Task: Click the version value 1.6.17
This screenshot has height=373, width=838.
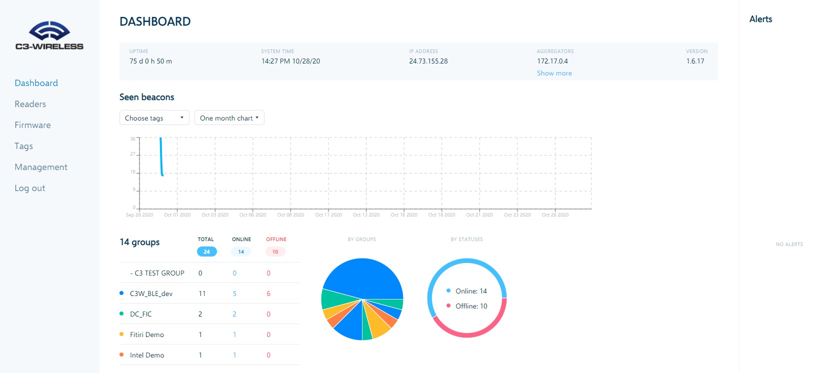Action: [x=695, y=61]
